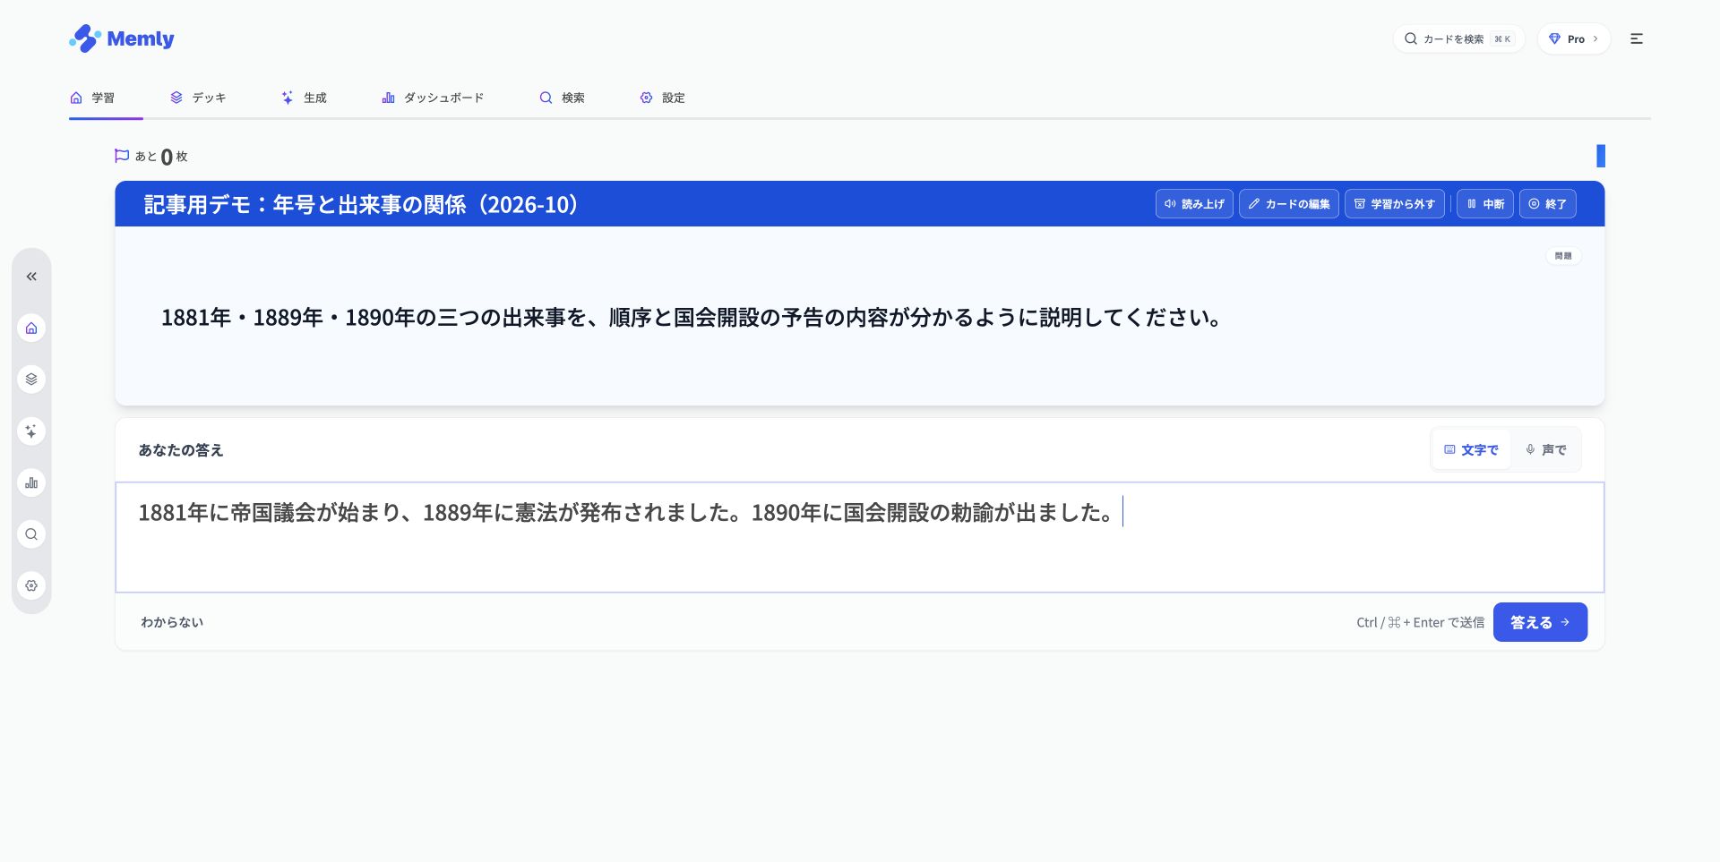Click the 問題 badge on the card
Viewport: 1720px width, 862px height.
[1563, 256]
